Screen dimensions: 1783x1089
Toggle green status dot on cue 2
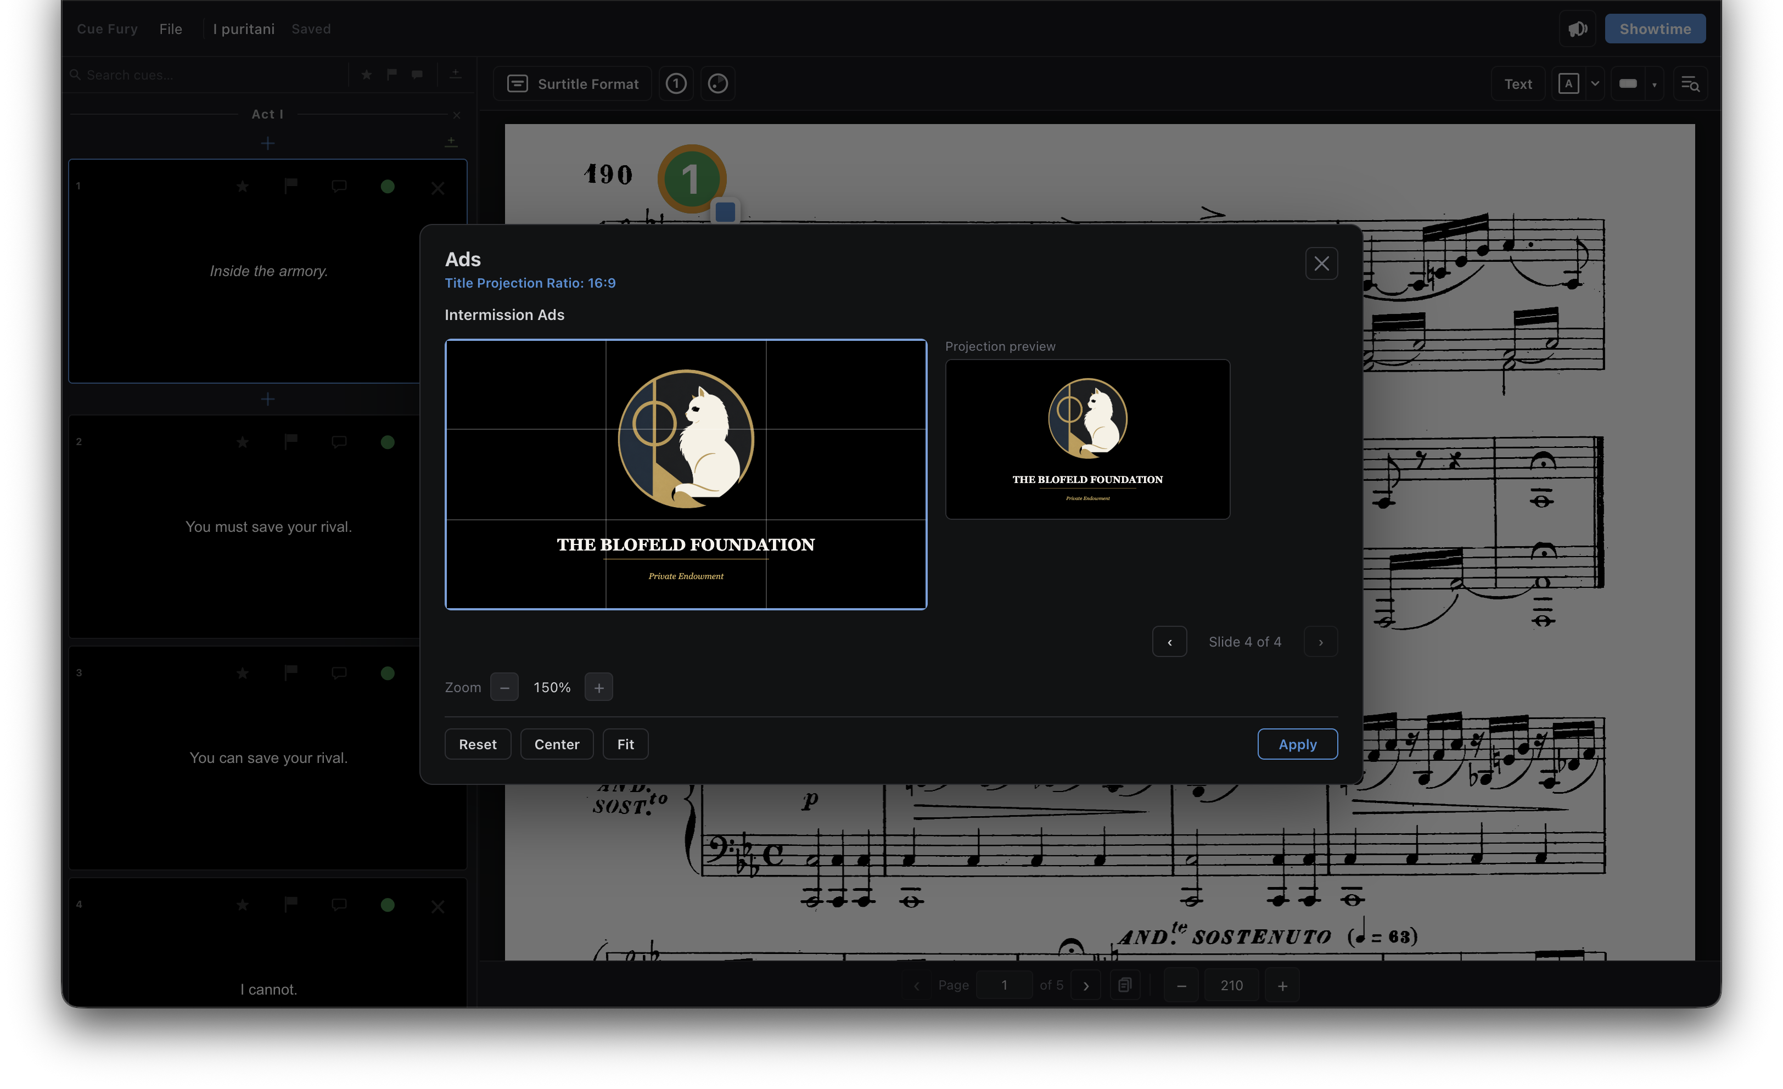point(388,442)
